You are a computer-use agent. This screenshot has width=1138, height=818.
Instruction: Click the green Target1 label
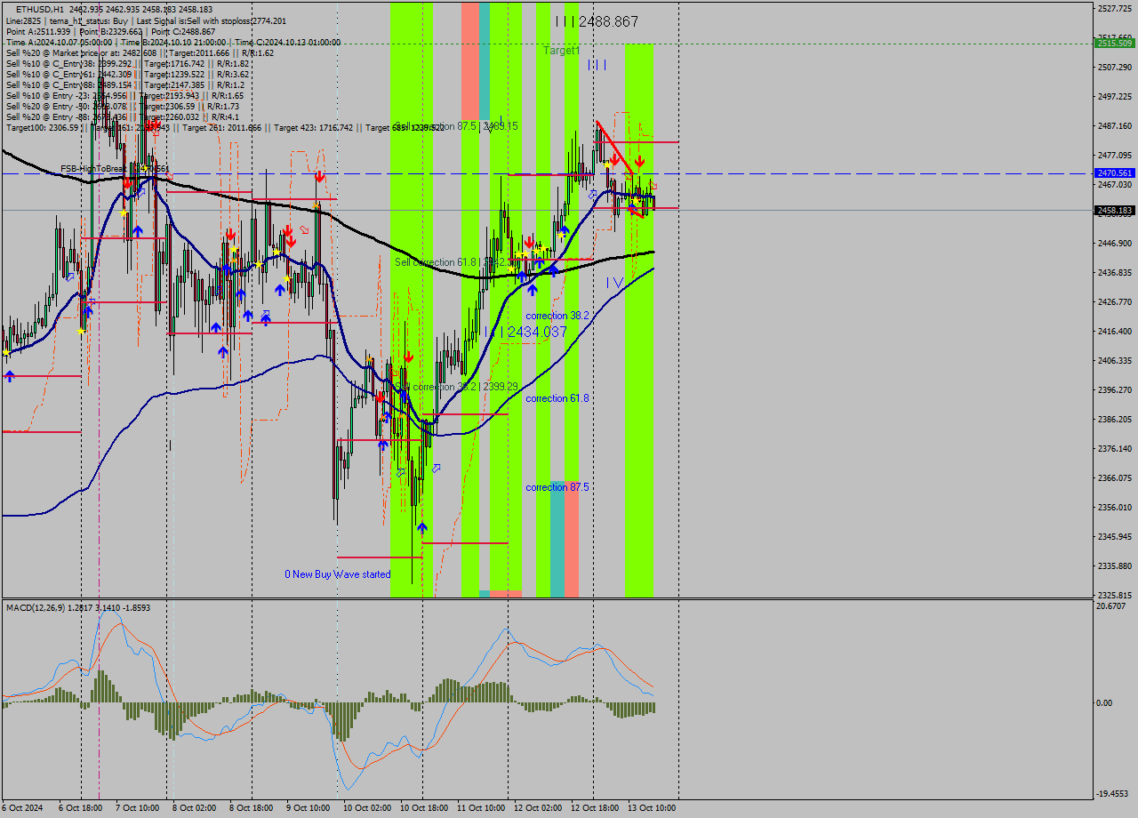[x=562, y=51]
